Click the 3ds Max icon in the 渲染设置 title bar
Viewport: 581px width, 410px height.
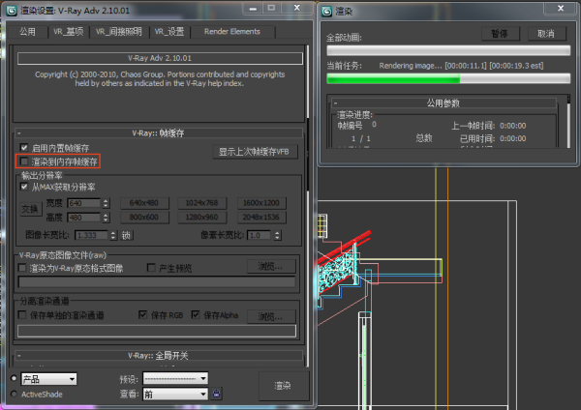tap(12, 11)
